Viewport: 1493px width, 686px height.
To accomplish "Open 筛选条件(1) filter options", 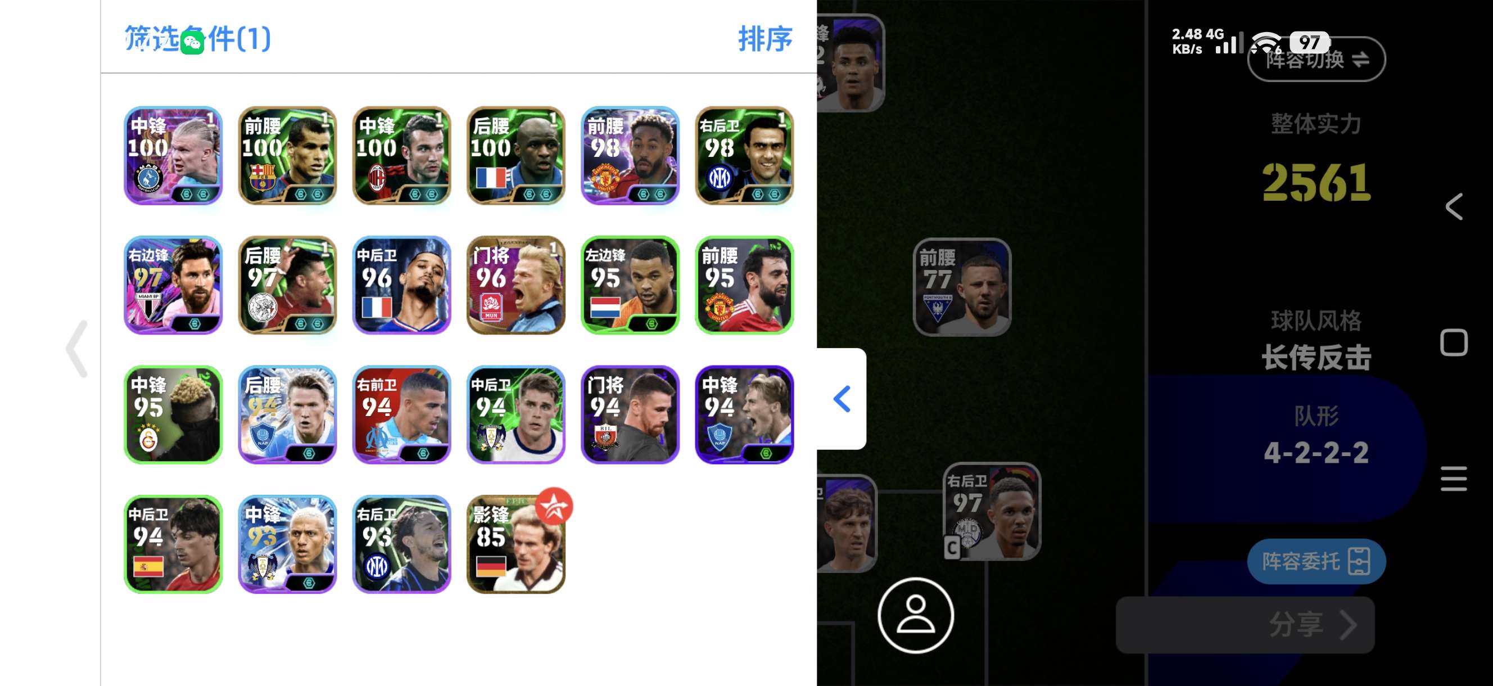I will 198,39.
